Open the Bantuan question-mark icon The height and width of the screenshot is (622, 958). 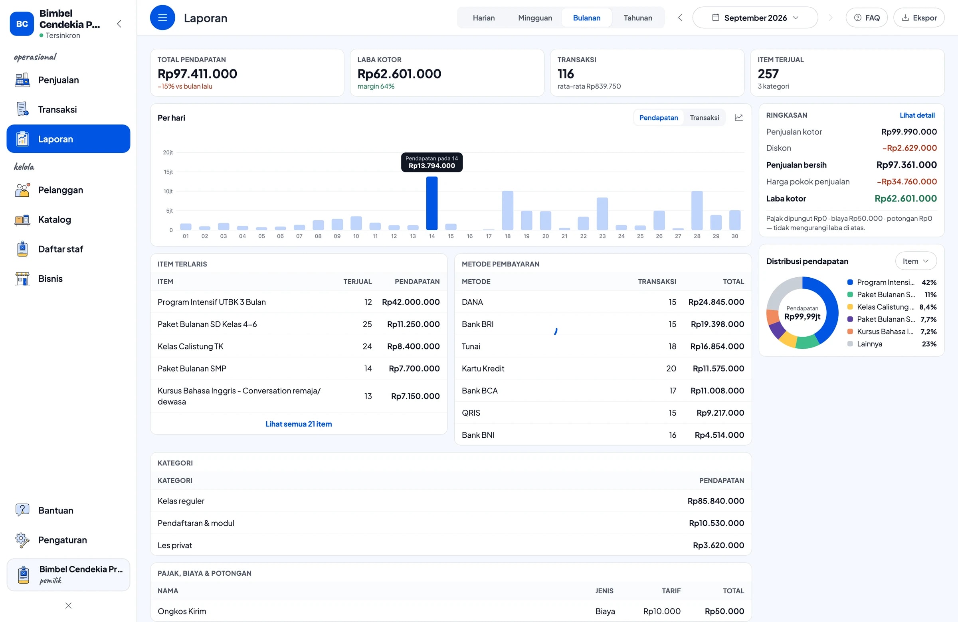click(x=22, y=510)
